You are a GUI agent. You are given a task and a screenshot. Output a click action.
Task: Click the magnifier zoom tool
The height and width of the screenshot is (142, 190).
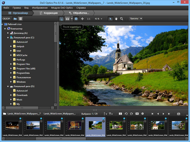coord(122,19)
